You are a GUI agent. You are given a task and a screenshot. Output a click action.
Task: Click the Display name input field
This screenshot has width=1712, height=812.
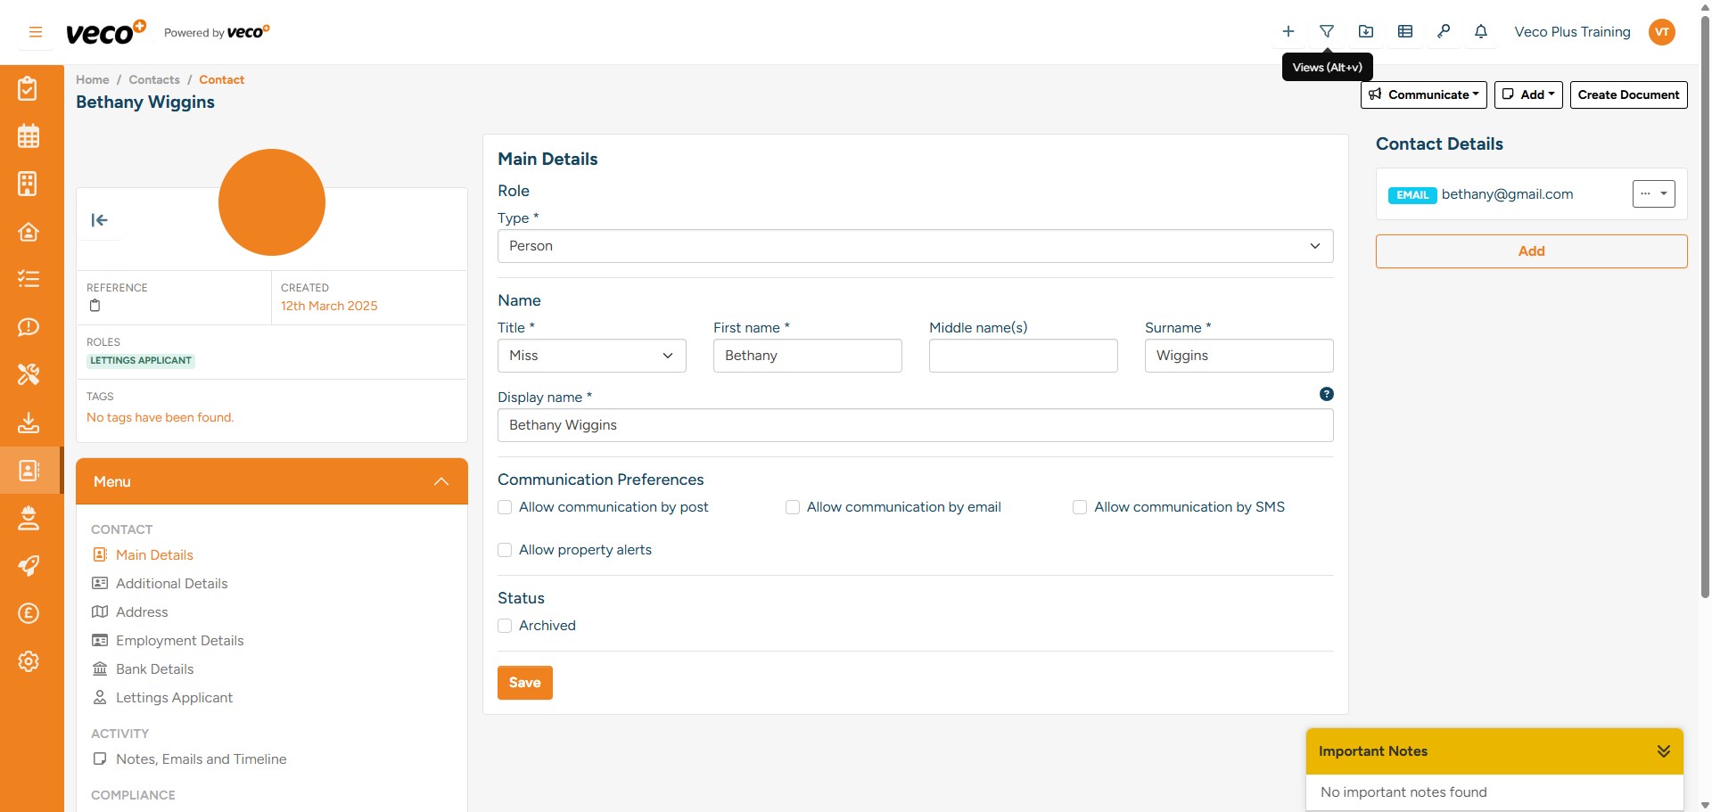coord(915,425)
